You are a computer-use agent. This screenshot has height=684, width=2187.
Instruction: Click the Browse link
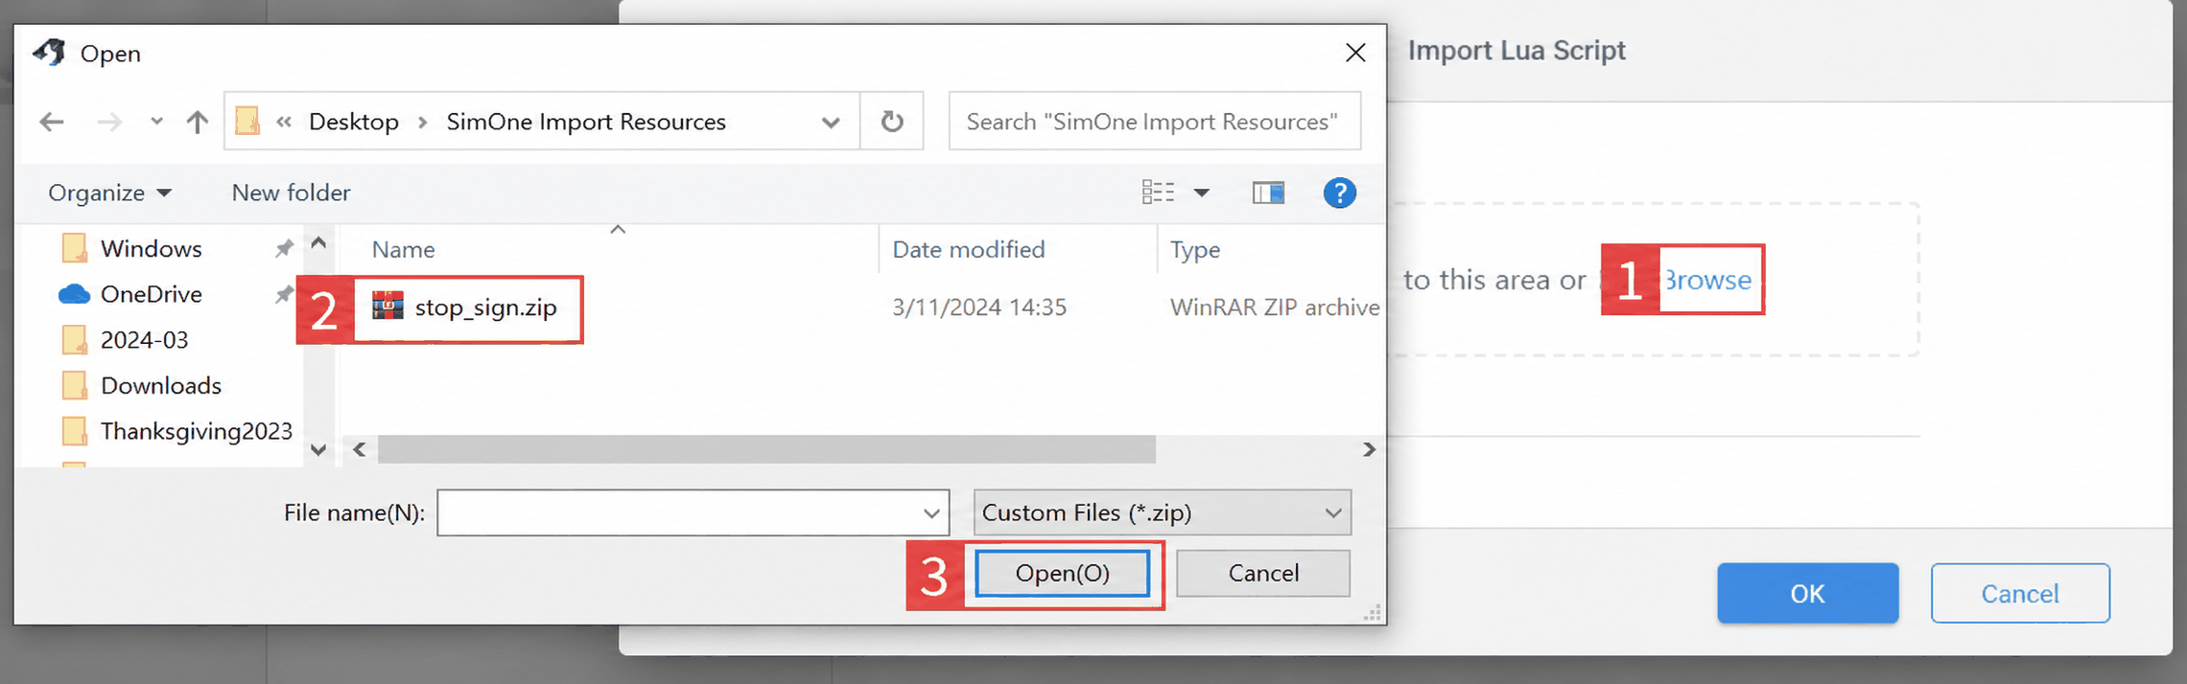1707,280
